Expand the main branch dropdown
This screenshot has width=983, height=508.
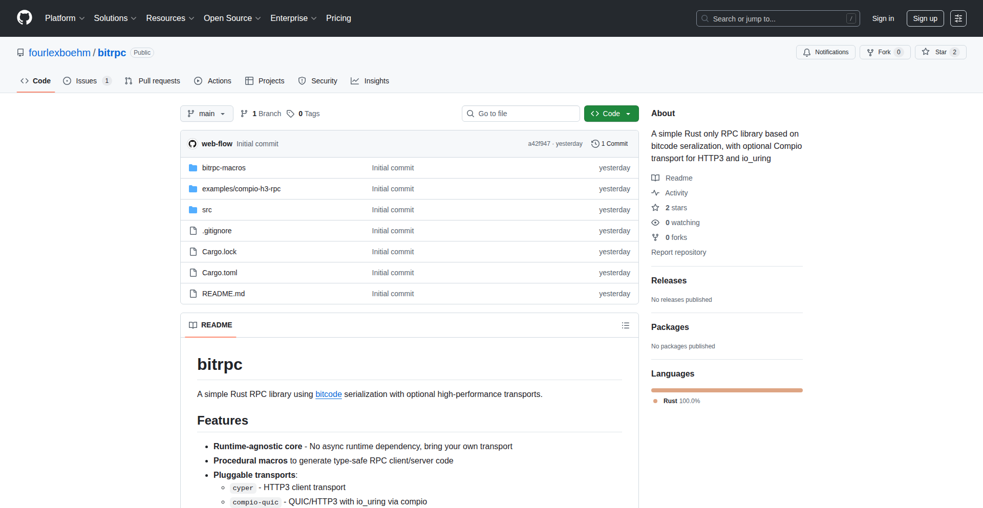[x=206, y=114]
